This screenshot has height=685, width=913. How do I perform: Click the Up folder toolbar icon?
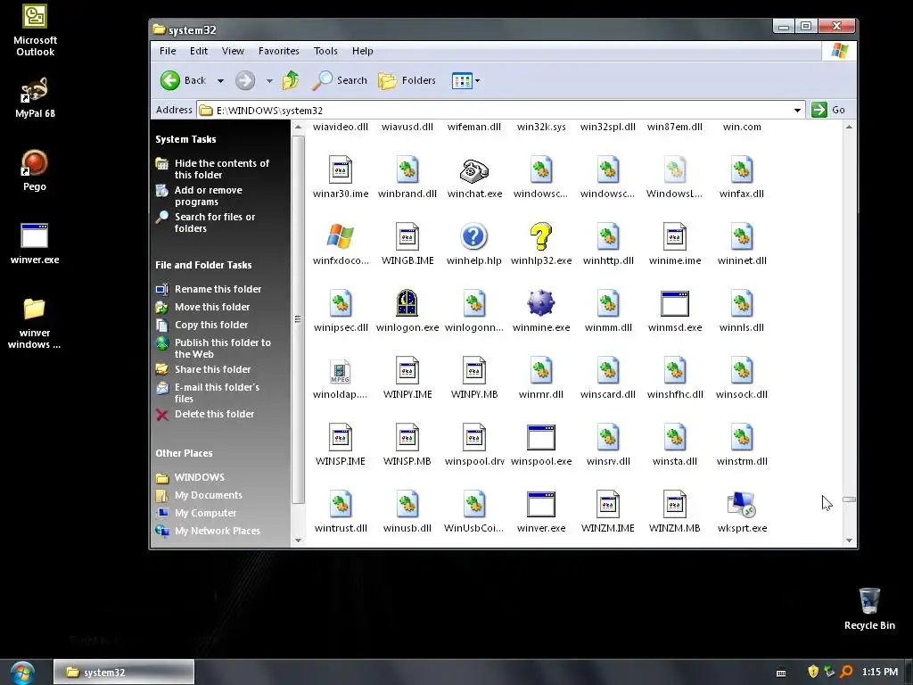tap(291, 80)
